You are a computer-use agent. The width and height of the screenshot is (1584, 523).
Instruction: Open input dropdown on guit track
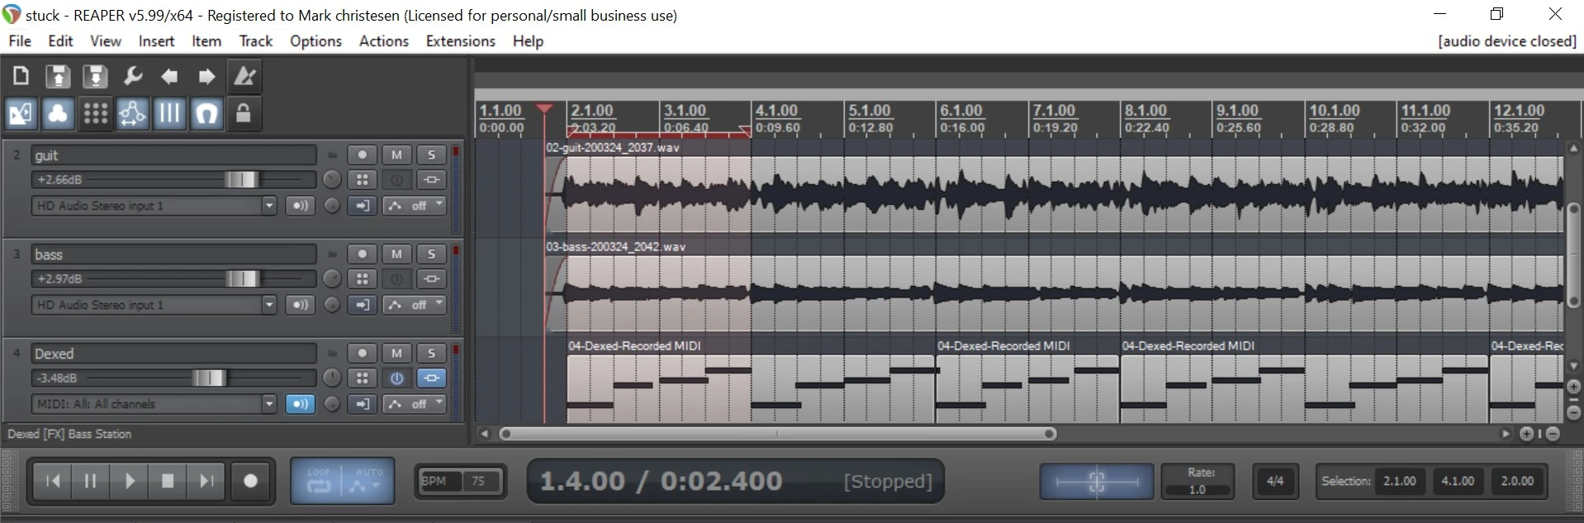[x=268, y=206]
